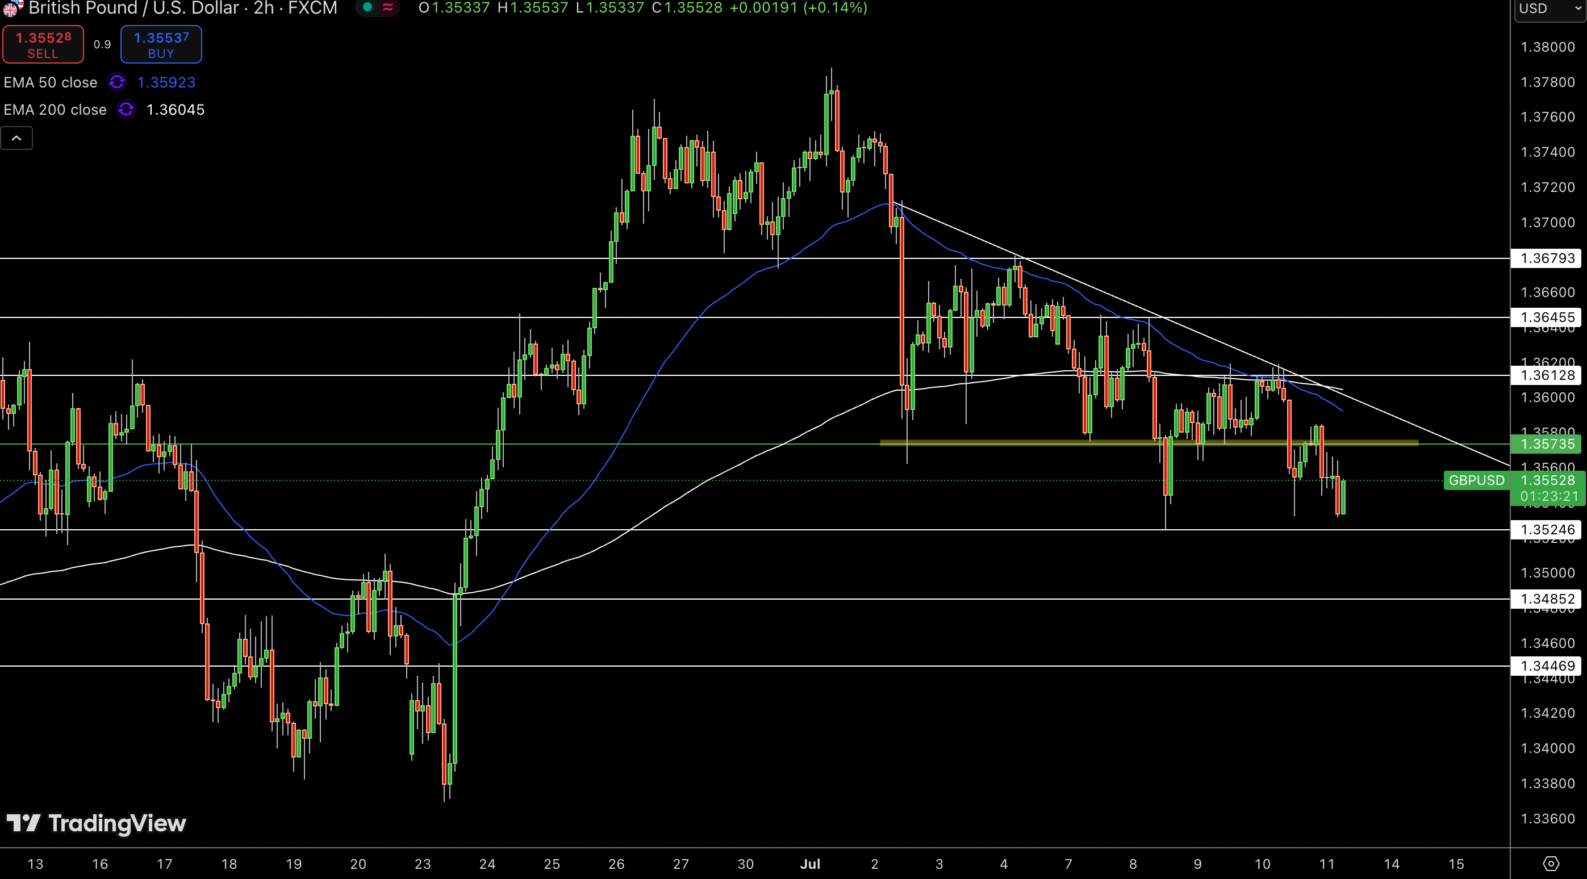Click the date 23 on time axis

[423, 864]
